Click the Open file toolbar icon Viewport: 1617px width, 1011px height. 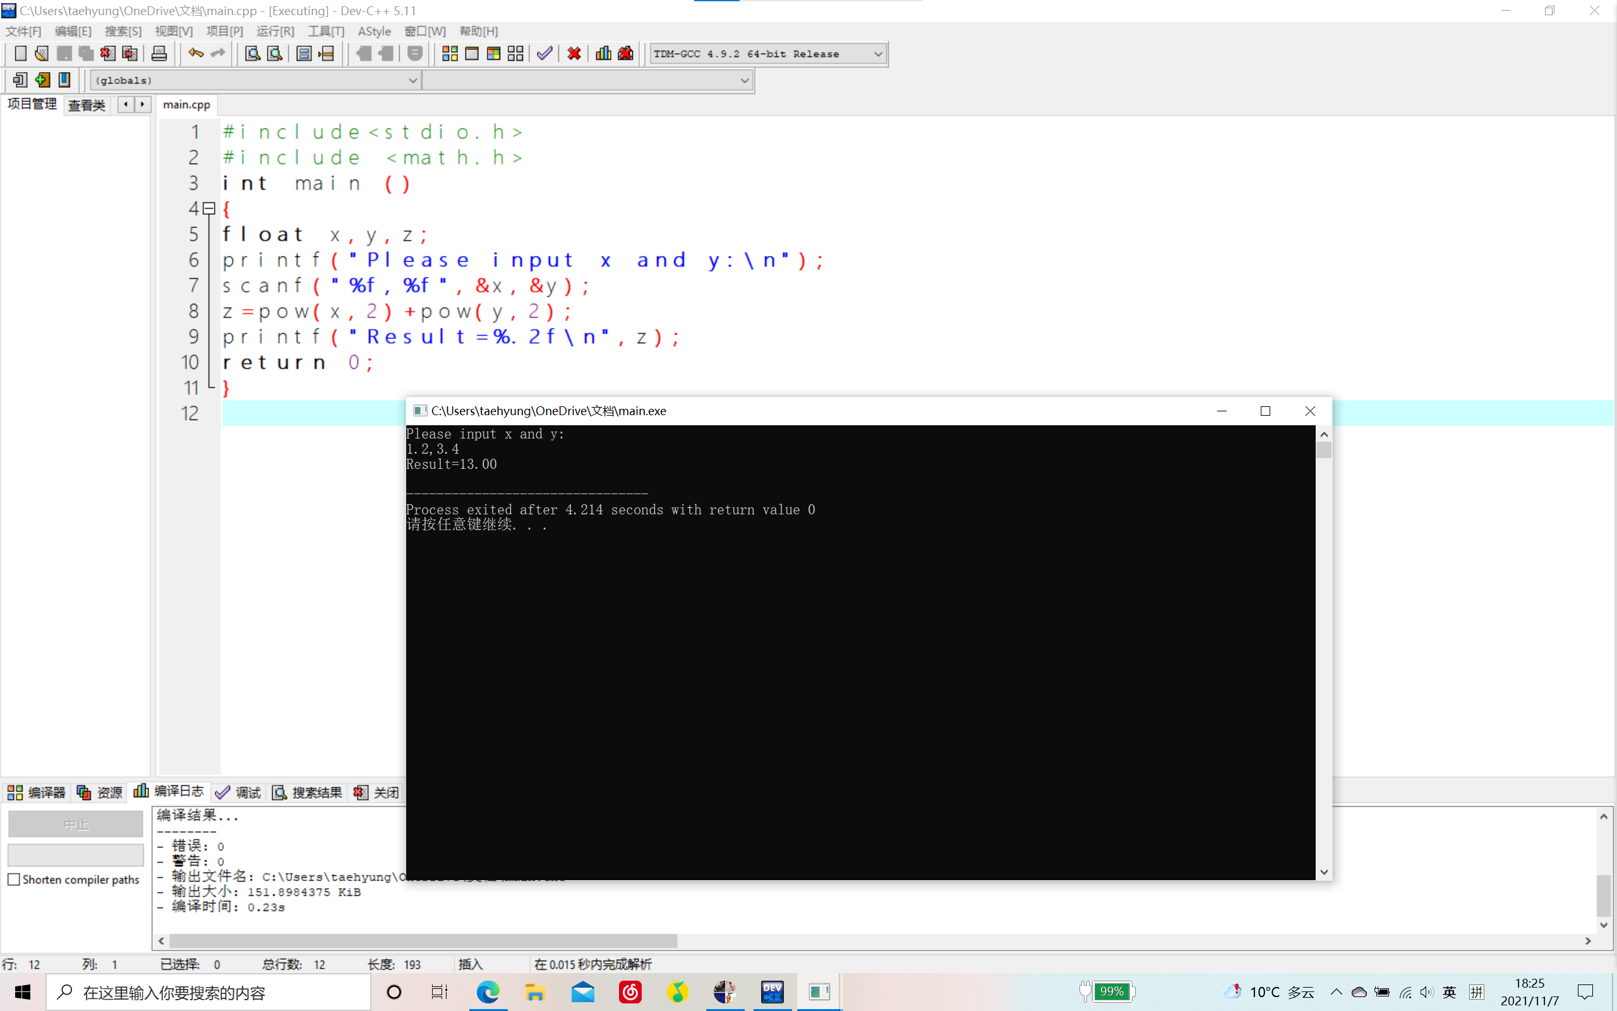click(x=42, y=54)
